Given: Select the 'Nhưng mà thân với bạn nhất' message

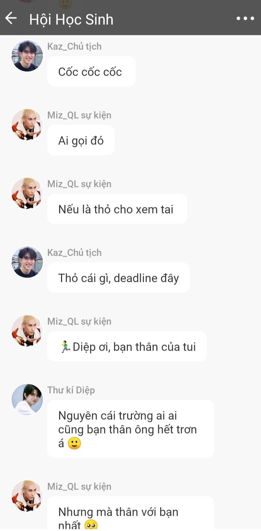Looking at the screenshot, I should coord(131,514).
